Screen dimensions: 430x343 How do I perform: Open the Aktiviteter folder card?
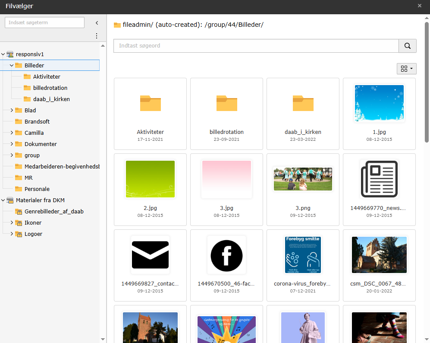150,114
